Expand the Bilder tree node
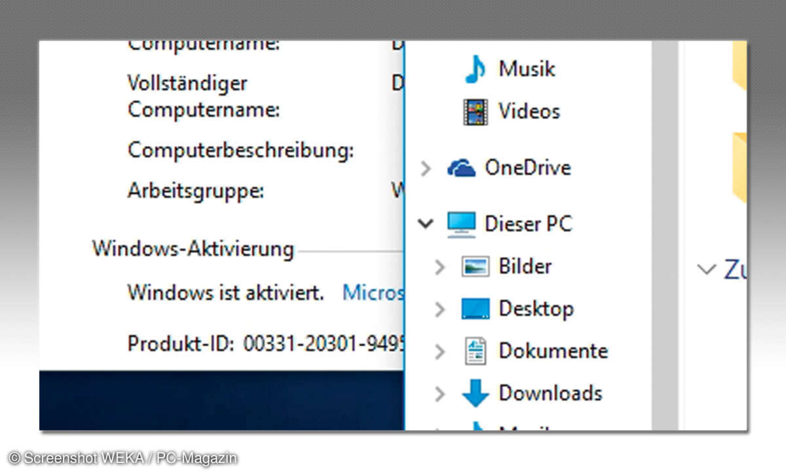Screen dimensions: 786x472 pos(440,267)
